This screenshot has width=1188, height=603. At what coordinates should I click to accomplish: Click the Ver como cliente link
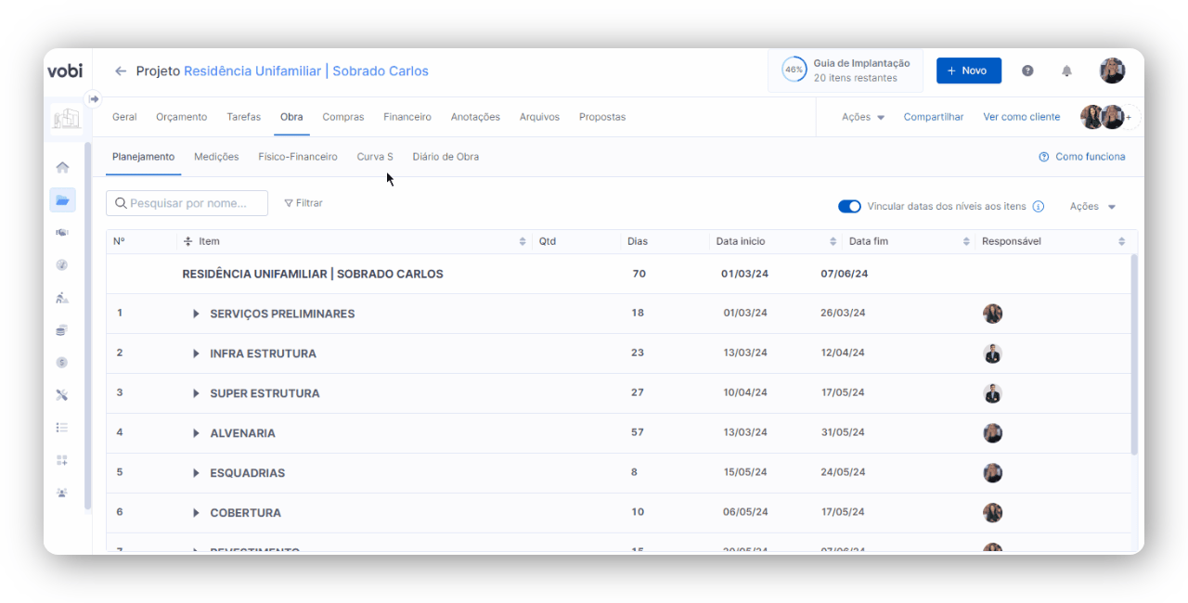coord(1021,117)
